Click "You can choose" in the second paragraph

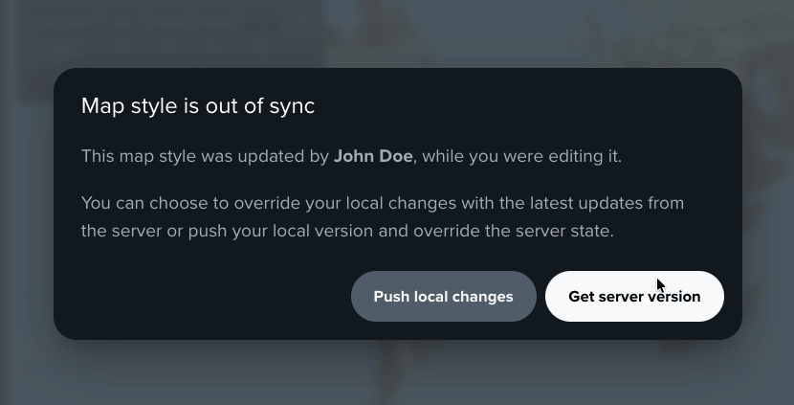click(x=137, y=203)
